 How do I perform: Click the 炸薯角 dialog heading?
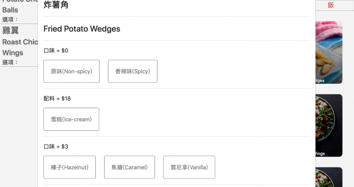click(x=56, y=5)
